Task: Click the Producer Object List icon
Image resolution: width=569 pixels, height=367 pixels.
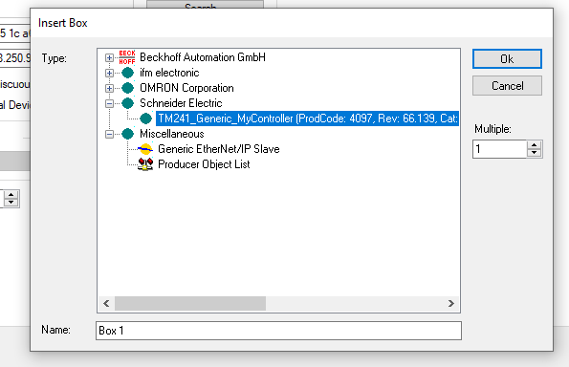Action: [145, 164]
